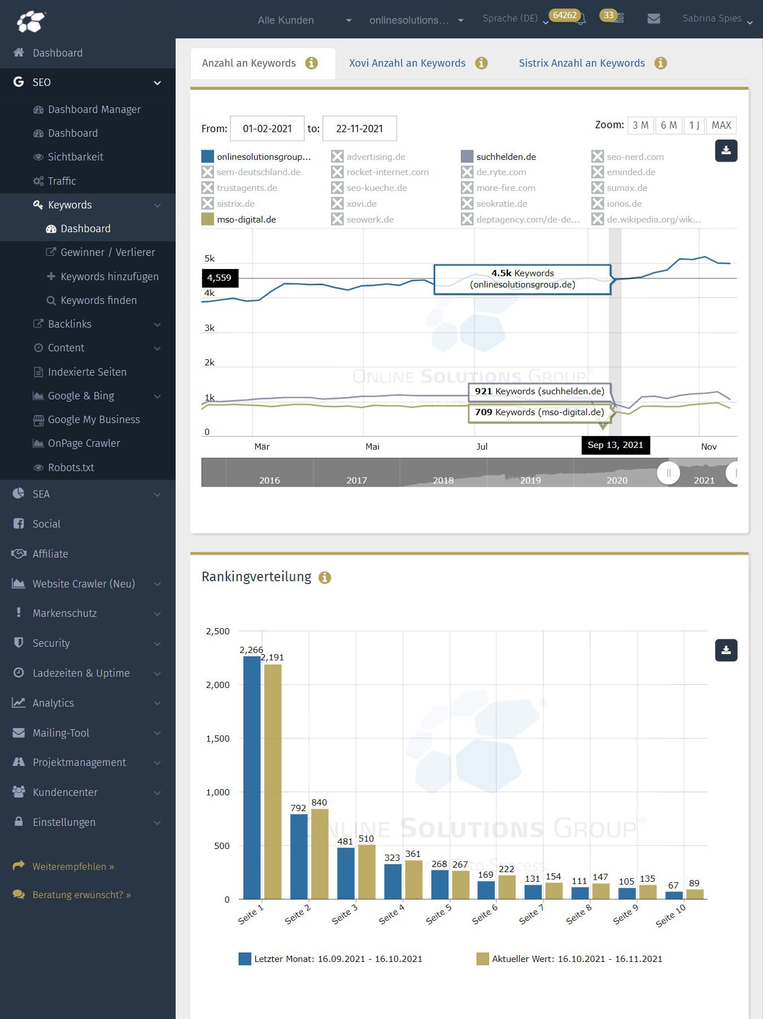Click the home icon next to Dashboard

(19, 53)
